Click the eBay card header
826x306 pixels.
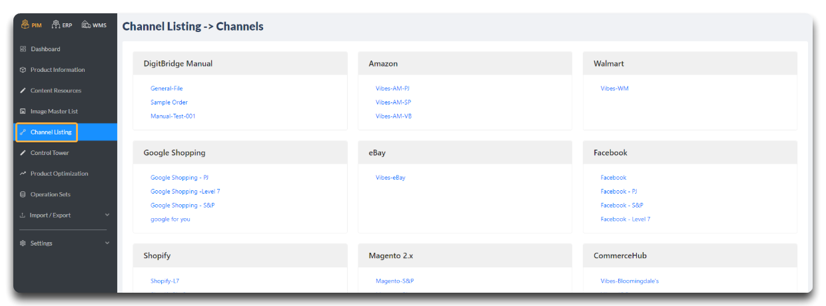(x=465, y=152)
